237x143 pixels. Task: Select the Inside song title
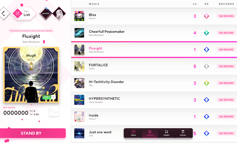[x=93, y=115]
